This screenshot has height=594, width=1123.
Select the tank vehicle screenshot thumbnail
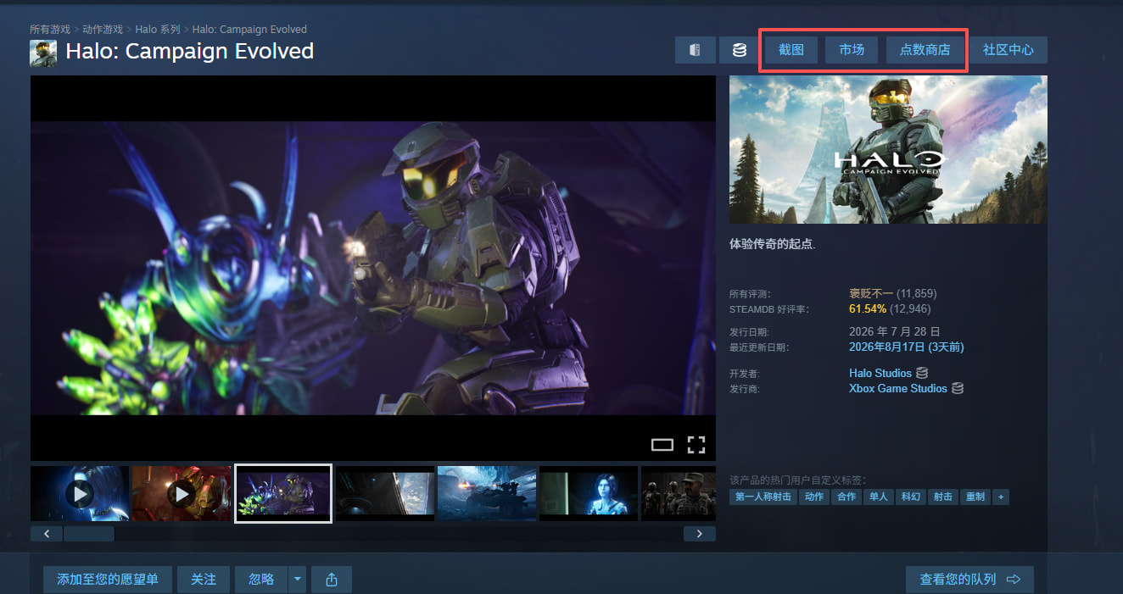tap(487, 493)
